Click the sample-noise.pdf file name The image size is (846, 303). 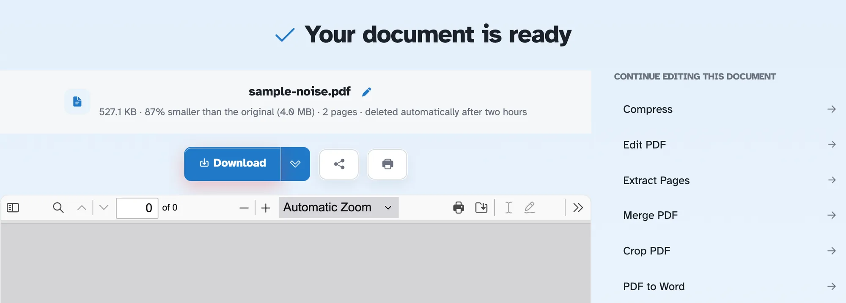299,91
